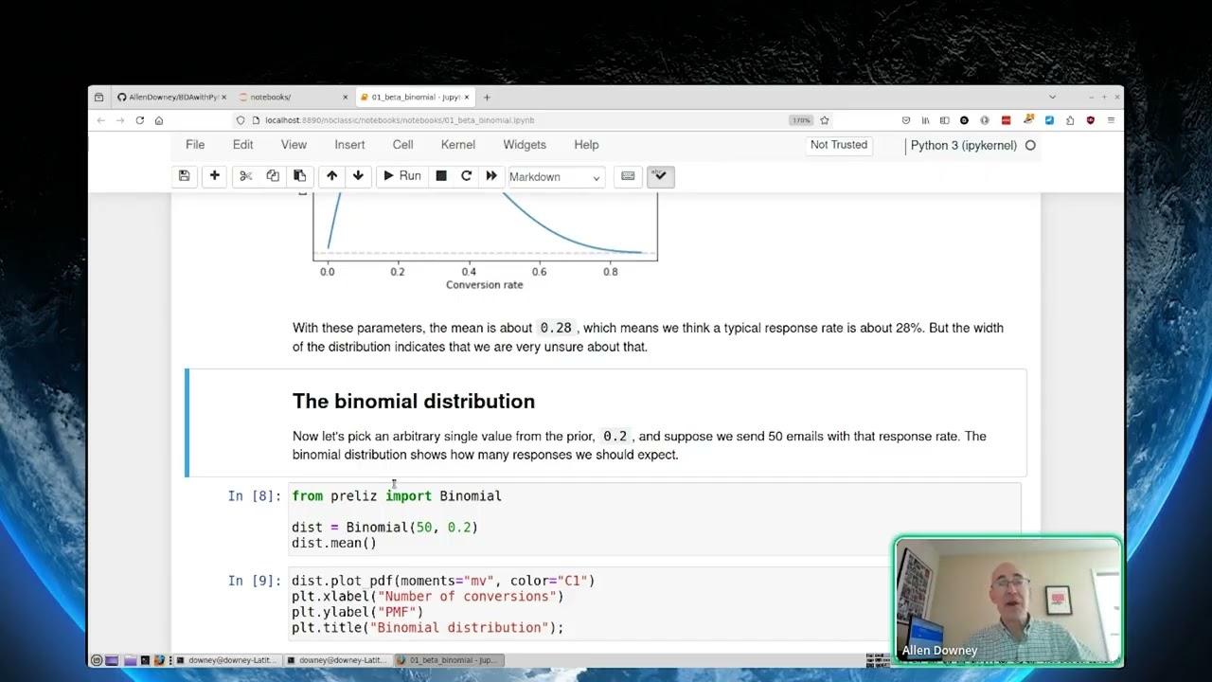Bookmark this page with the star icon
The width and height of the screenshot is (1212, 682).
tap(824, 120)
